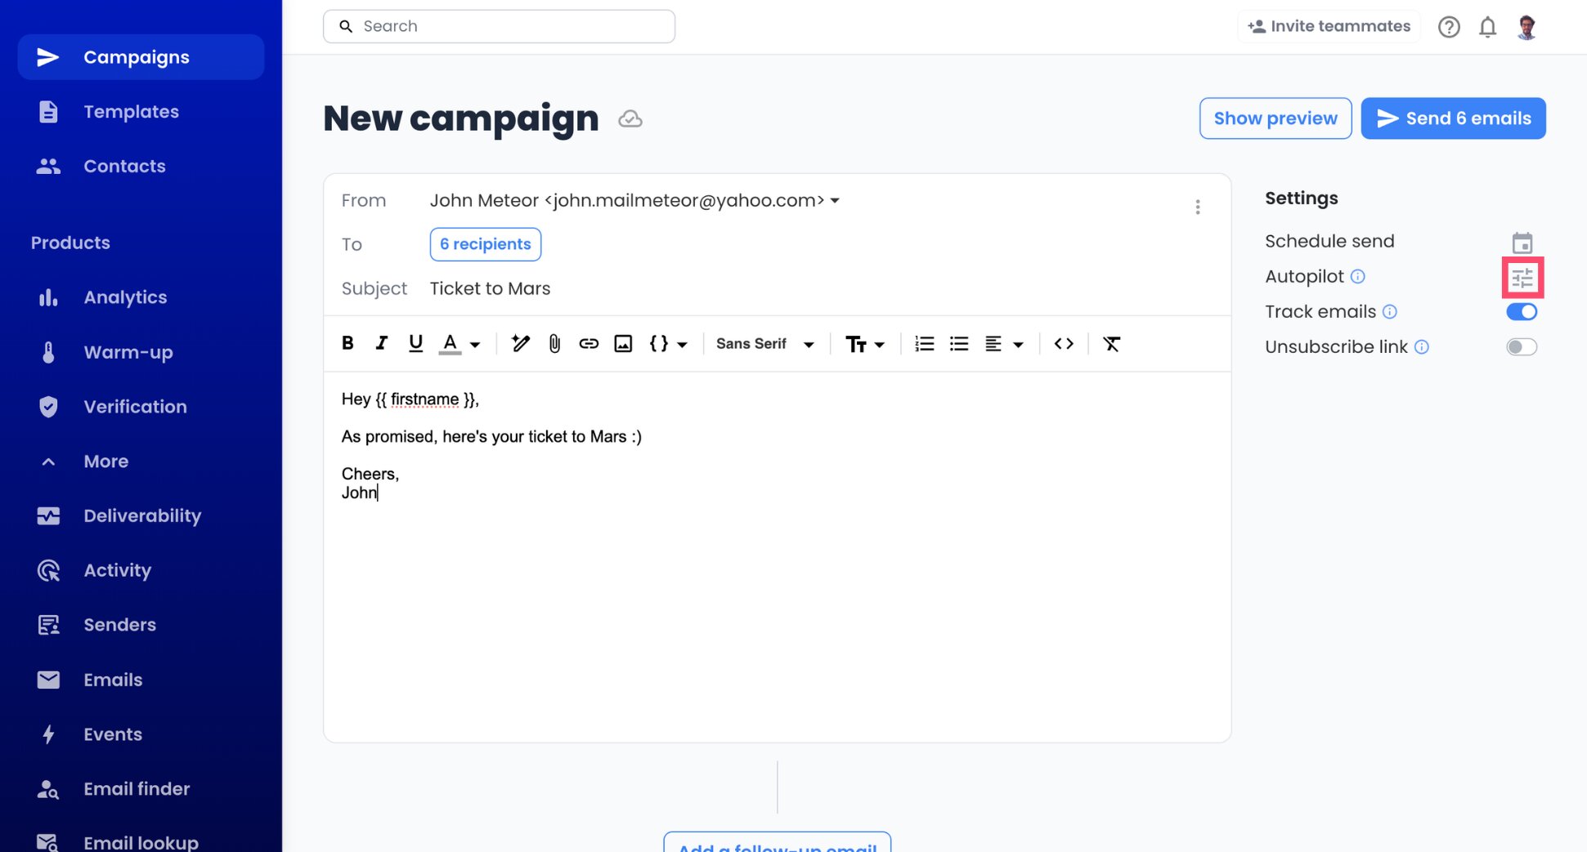This screenshot has width=1587, height=852.
Task: Open the user profile avatar
Action: 1526,27
